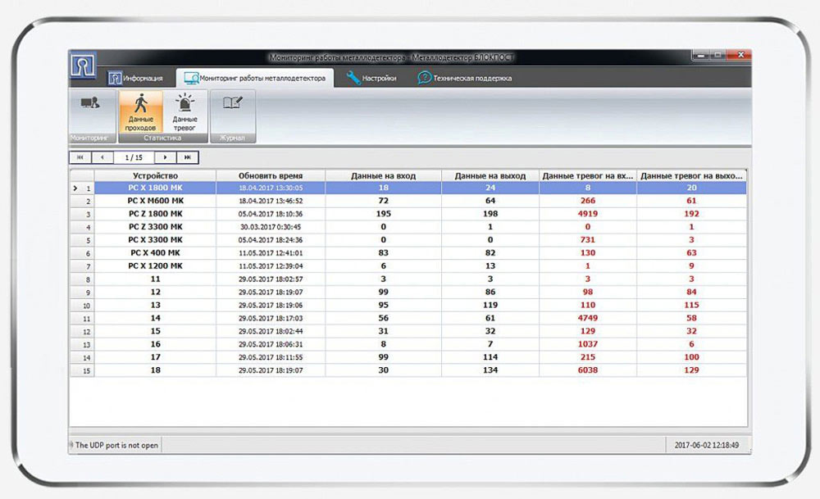820x499 pixels.
Task: Click alarm value 266
Action: [588, 201]
